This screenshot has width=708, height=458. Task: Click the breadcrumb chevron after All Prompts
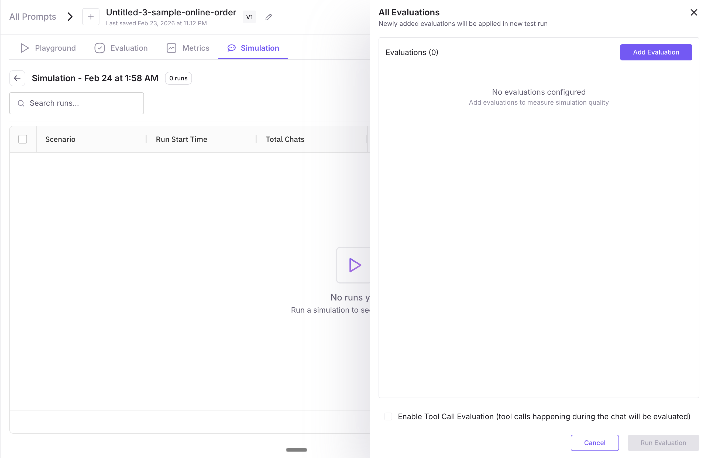tap(70, 17)
